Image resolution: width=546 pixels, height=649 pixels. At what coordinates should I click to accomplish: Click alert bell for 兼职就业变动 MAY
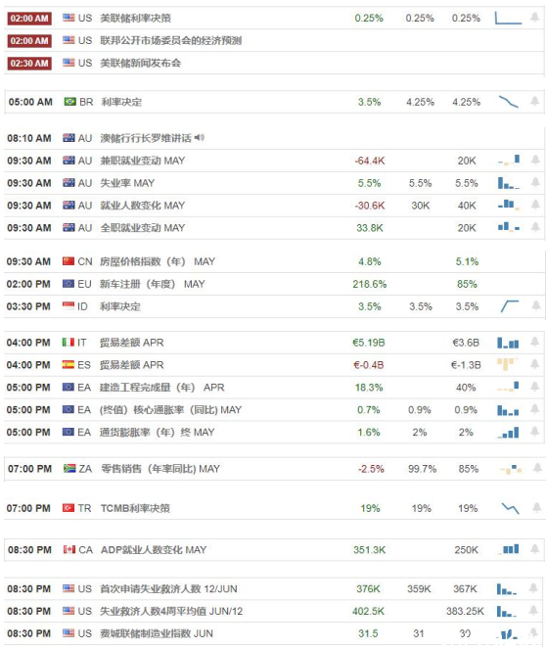(x=535, y=160)
